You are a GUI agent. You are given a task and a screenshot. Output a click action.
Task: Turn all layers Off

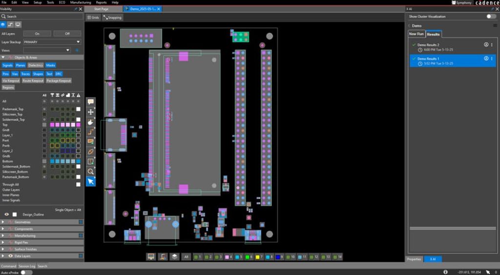click(x=67, y=34)
